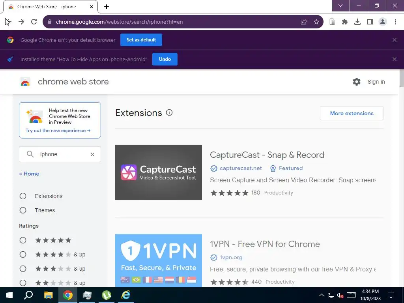Open a new tab with the plus button

(107, 7)
